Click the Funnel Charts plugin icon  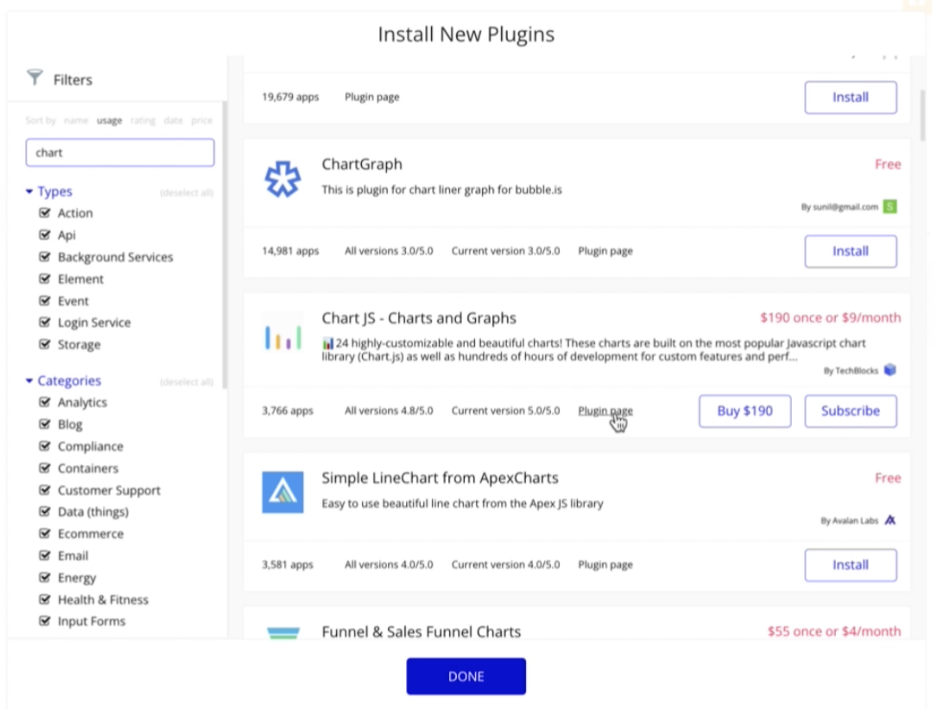coord(283,633)
